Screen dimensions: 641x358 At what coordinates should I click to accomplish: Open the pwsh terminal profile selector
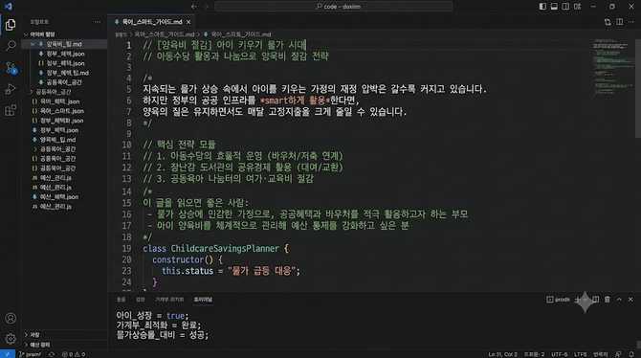559,300
